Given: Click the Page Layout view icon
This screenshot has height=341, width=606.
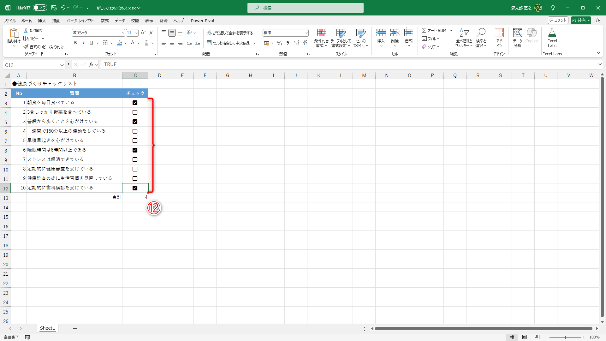Looking at the screenshot, I should coord(525,337).
